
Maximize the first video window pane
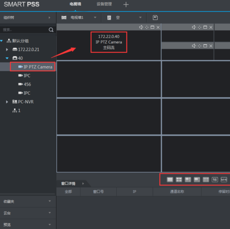coord(152,27)
